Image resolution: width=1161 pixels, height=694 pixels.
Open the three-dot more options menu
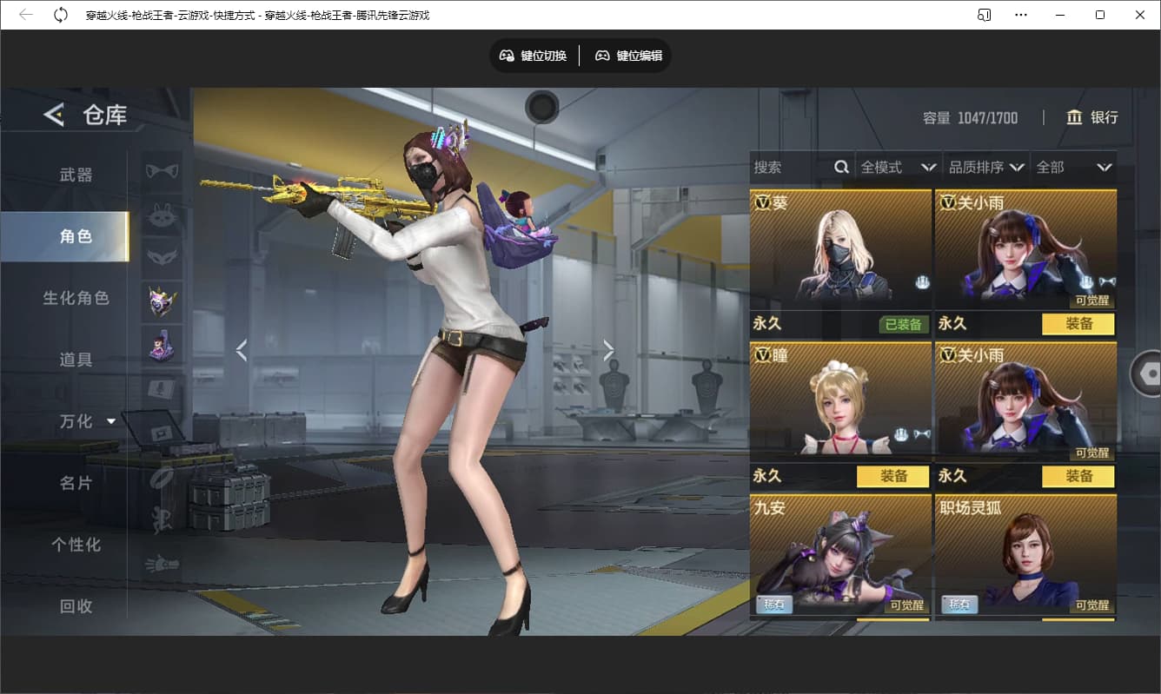tap(1021, 15)
